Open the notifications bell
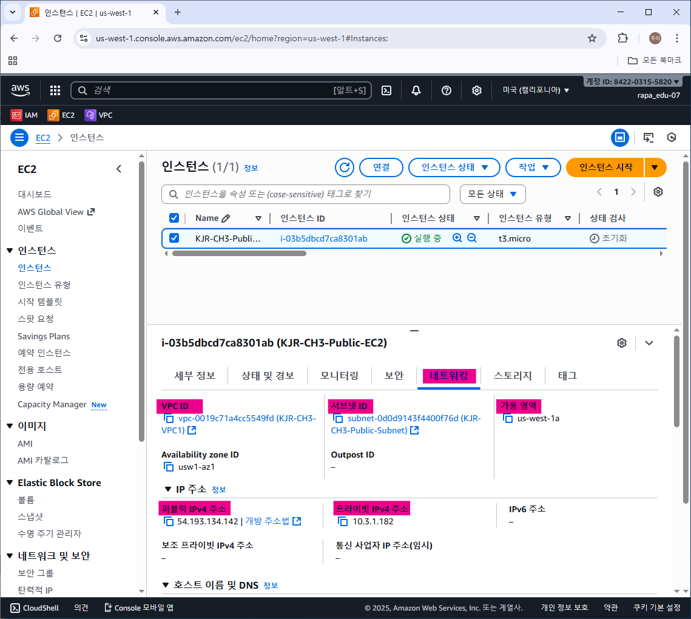Screen dimensions: 691x619 (x=416, y=90)
